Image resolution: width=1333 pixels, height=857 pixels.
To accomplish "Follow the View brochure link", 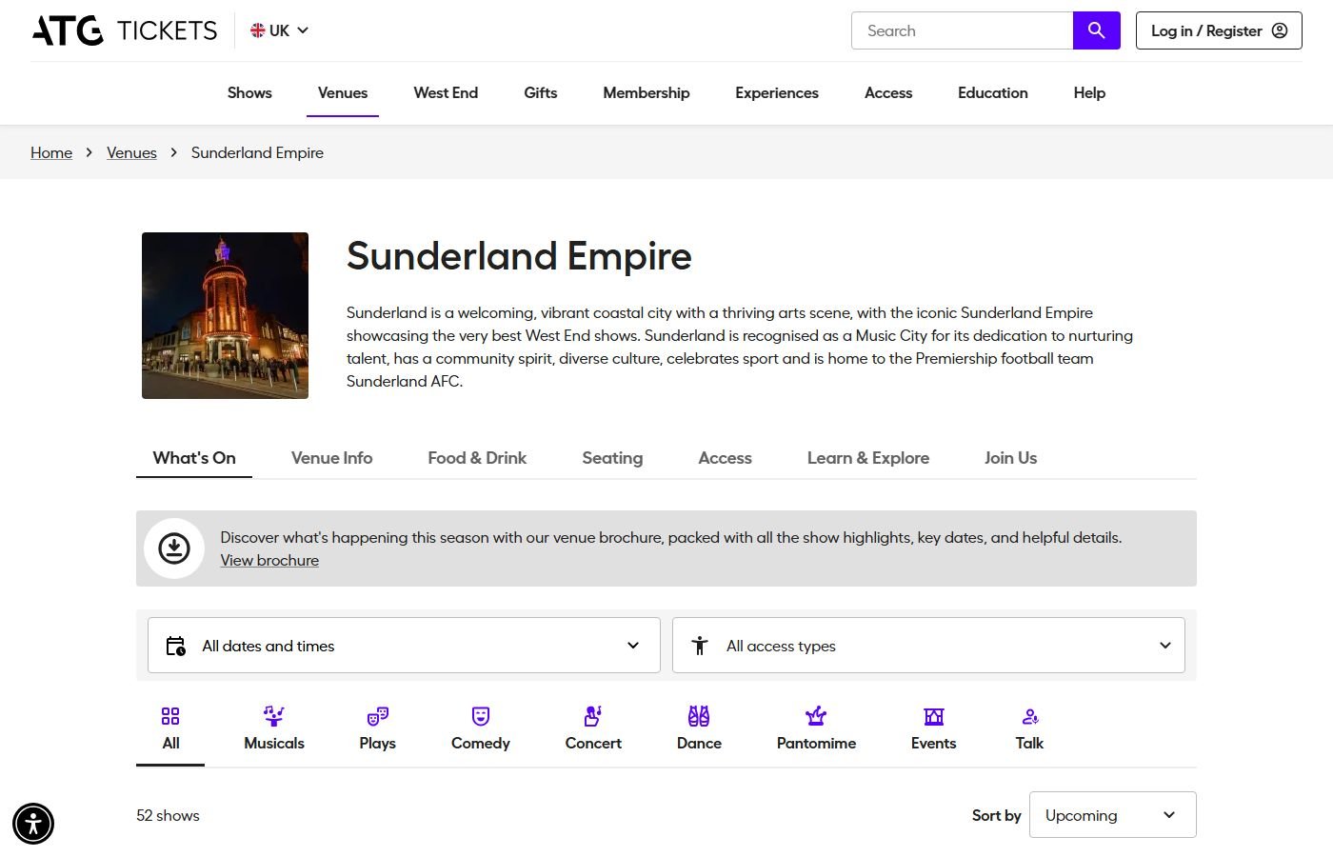I will point(269,560).
